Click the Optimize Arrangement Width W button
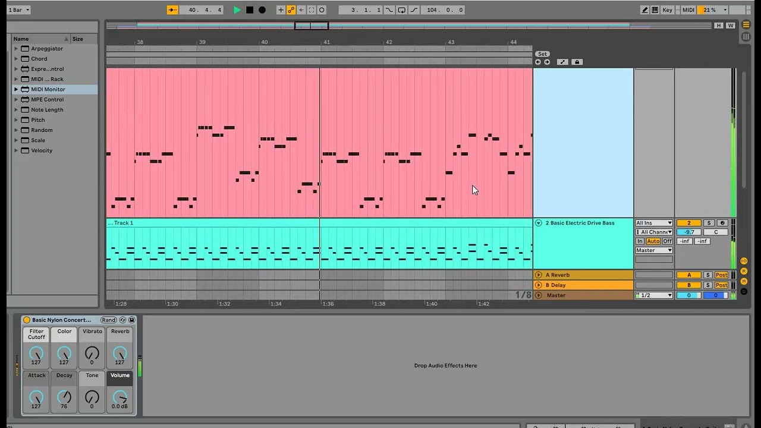This screenshot has height=428, width=761. 731,26
